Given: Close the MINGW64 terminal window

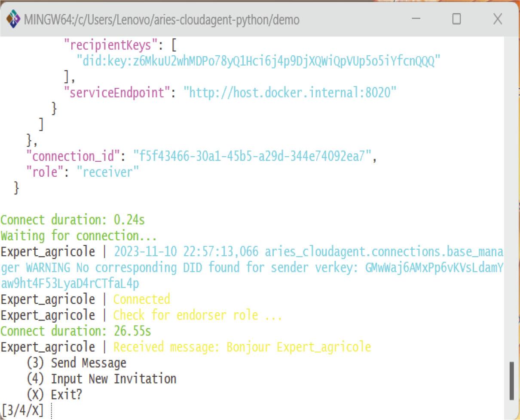Looking at the screenshot, I should (x=497, y=19).
